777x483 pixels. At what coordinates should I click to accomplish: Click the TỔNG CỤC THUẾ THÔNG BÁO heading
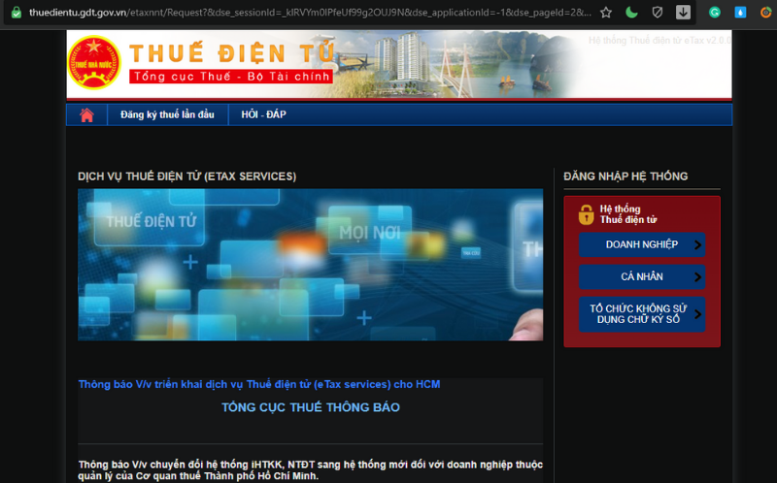(311, 407)
